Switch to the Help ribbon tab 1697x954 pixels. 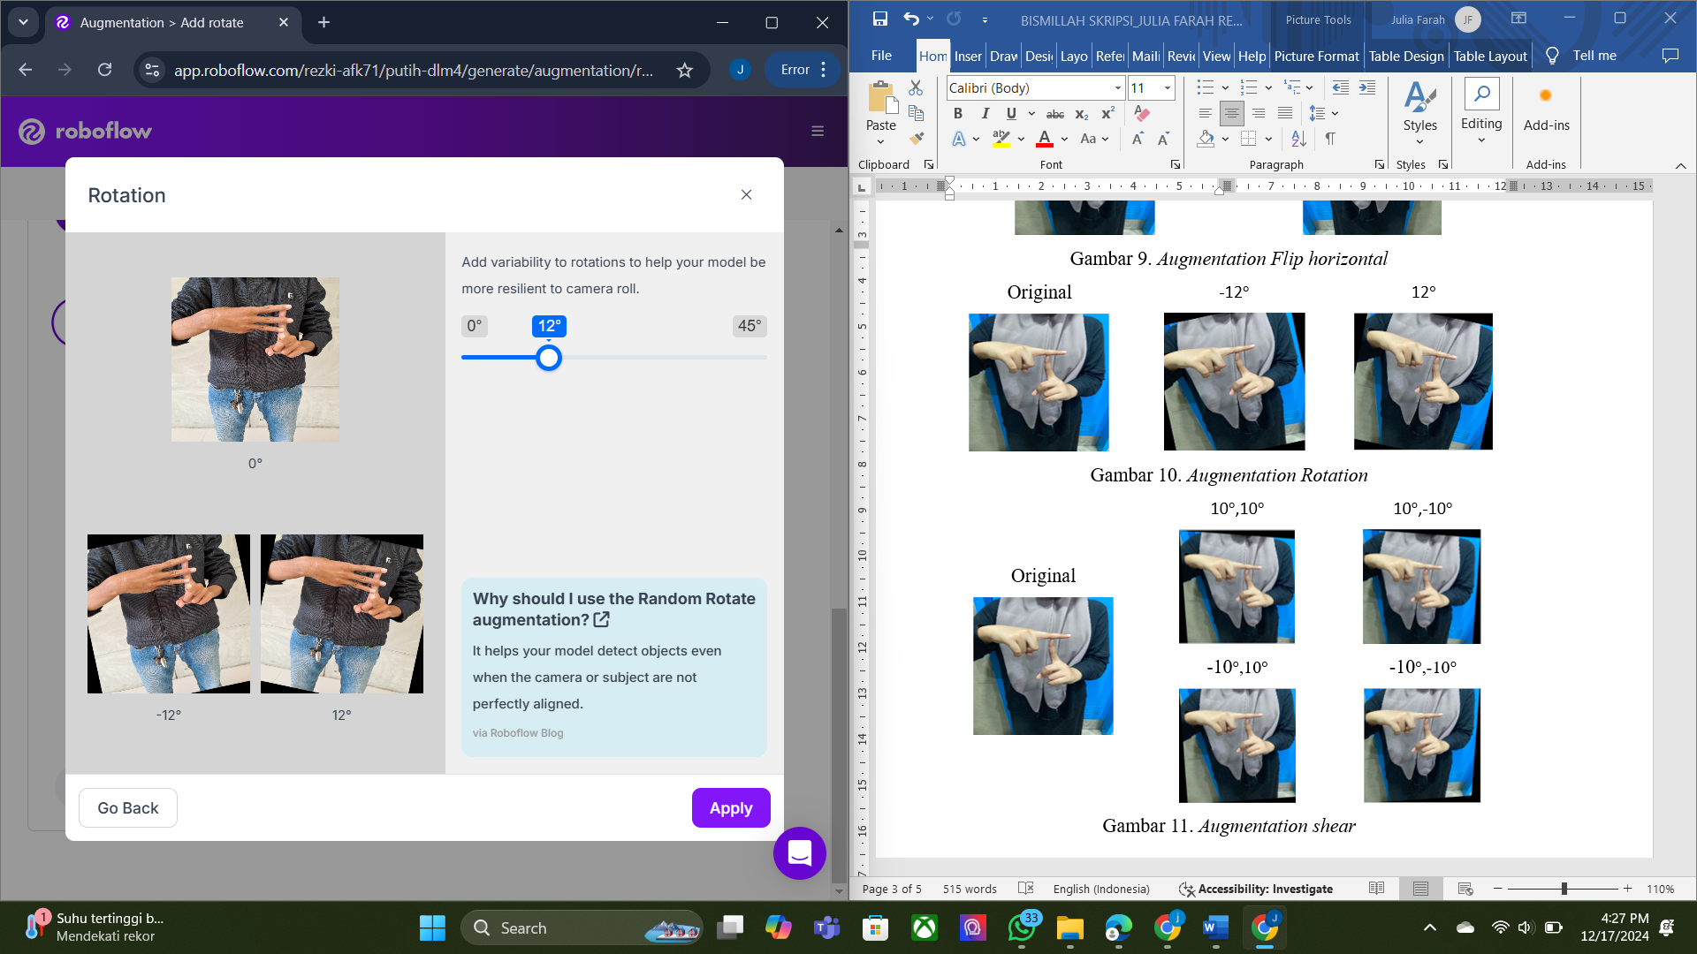(x=1252, y=56)
